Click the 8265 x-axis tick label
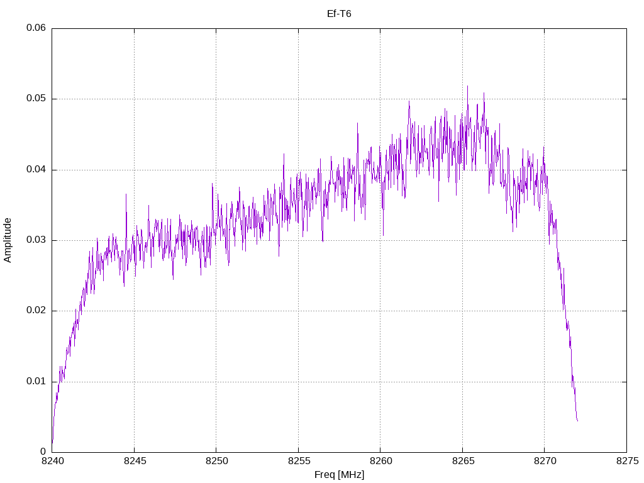644x483 pixels. [x=464, y=461]
